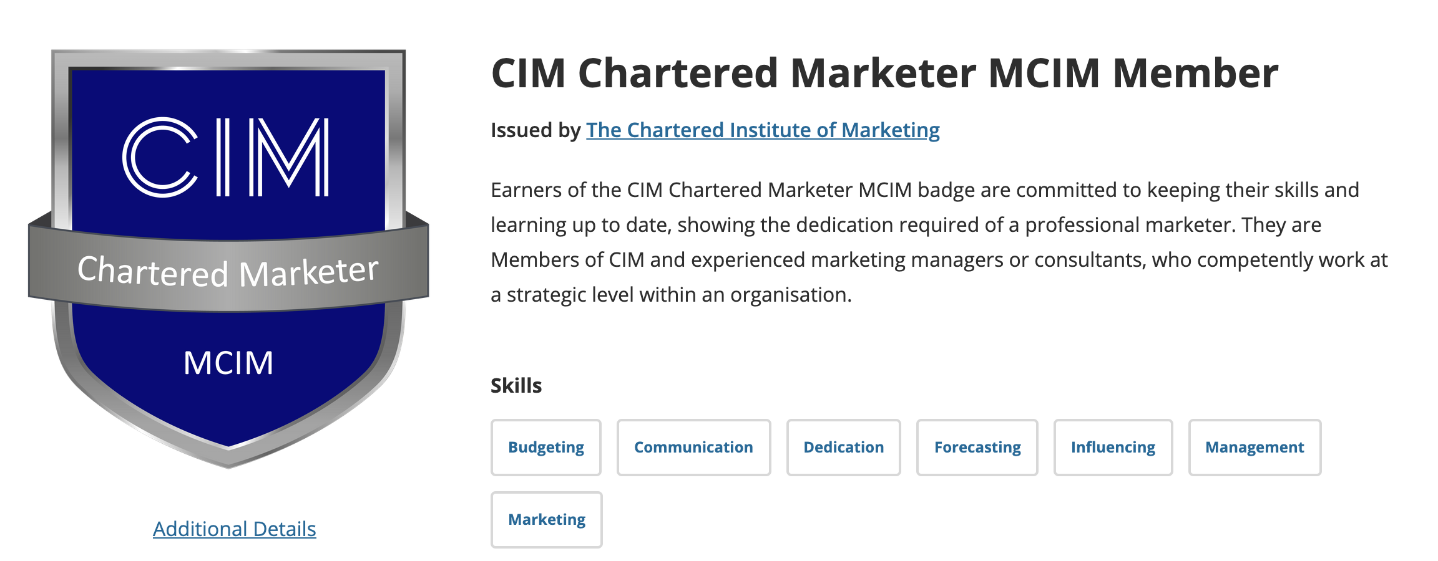The width and height of the screenshot is (1438, 561).
Task: Open the Additional Details link
Action: [x=235, y=529]
